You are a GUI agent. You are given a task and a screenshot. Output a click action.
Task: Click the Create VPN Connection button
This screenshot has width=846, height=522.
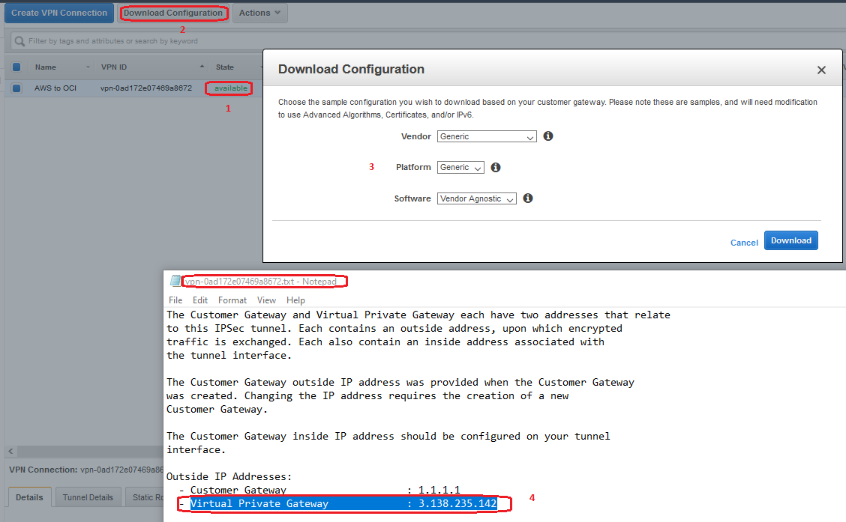coord(58,13)
